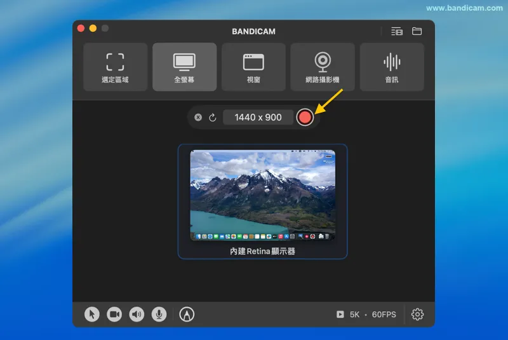508x340 pixels.
Task: Toggle the mouse cursor effect button
Action: coord(92,314)
